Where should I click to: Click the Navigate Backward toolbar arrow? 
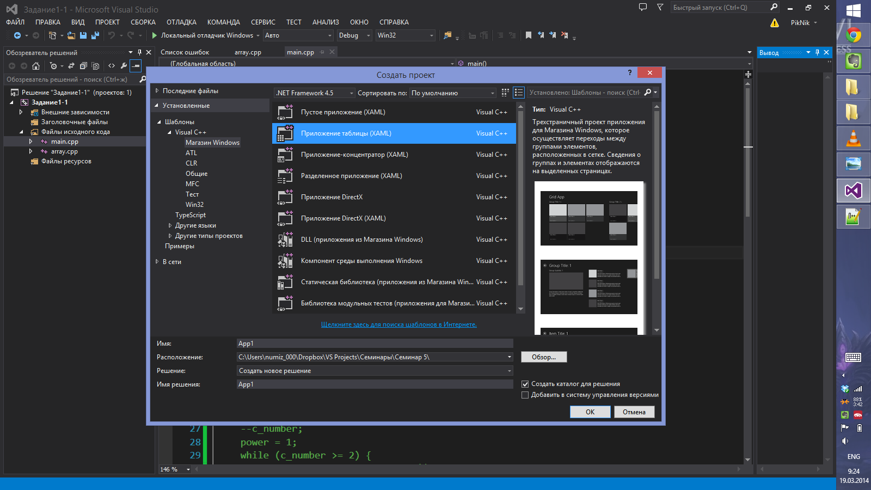(17, 35)
